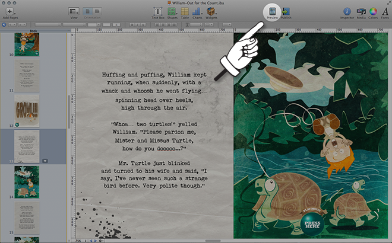Select page 13 thumbnail
Screen dimensions: 392x243
[27, 146]
